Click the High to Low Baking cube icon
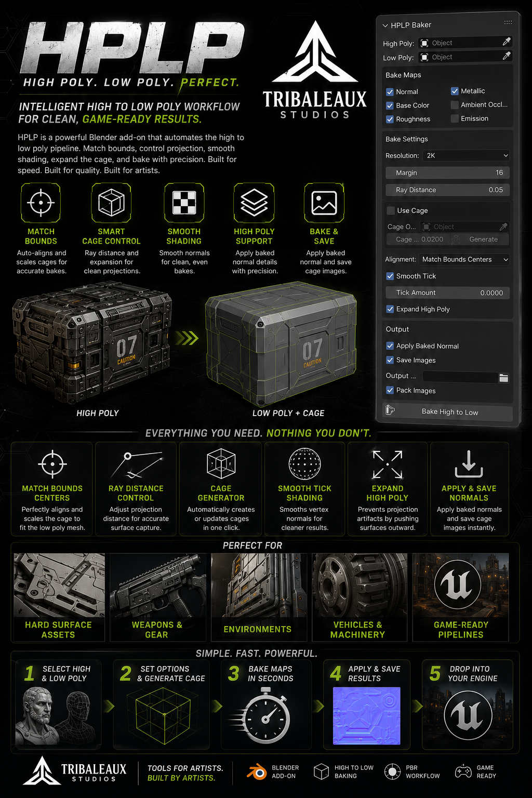532x798 pixels. click(322, 772)
